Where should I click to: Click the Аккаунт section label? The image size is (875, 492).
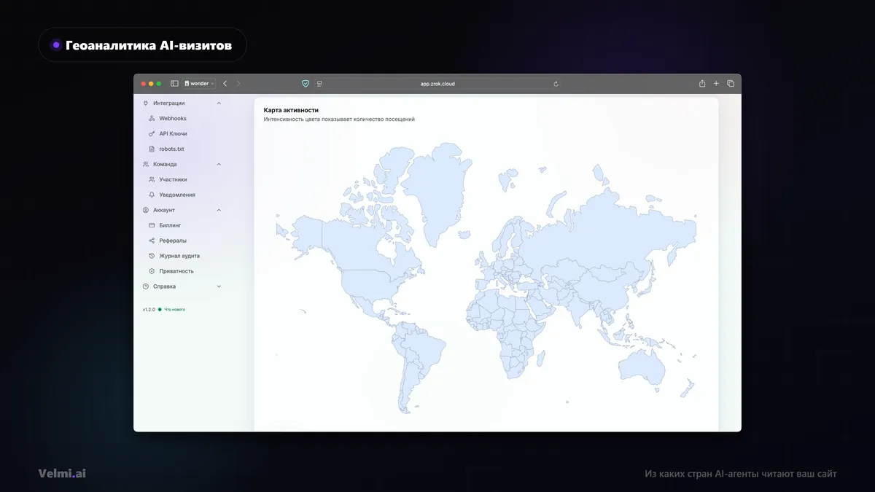(x=164, y=210)
